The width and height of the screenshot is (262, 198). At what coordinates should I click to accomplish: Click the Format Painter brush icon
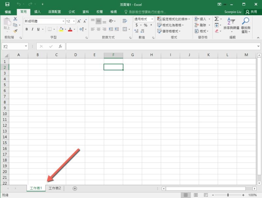click(x=15, y=31)
